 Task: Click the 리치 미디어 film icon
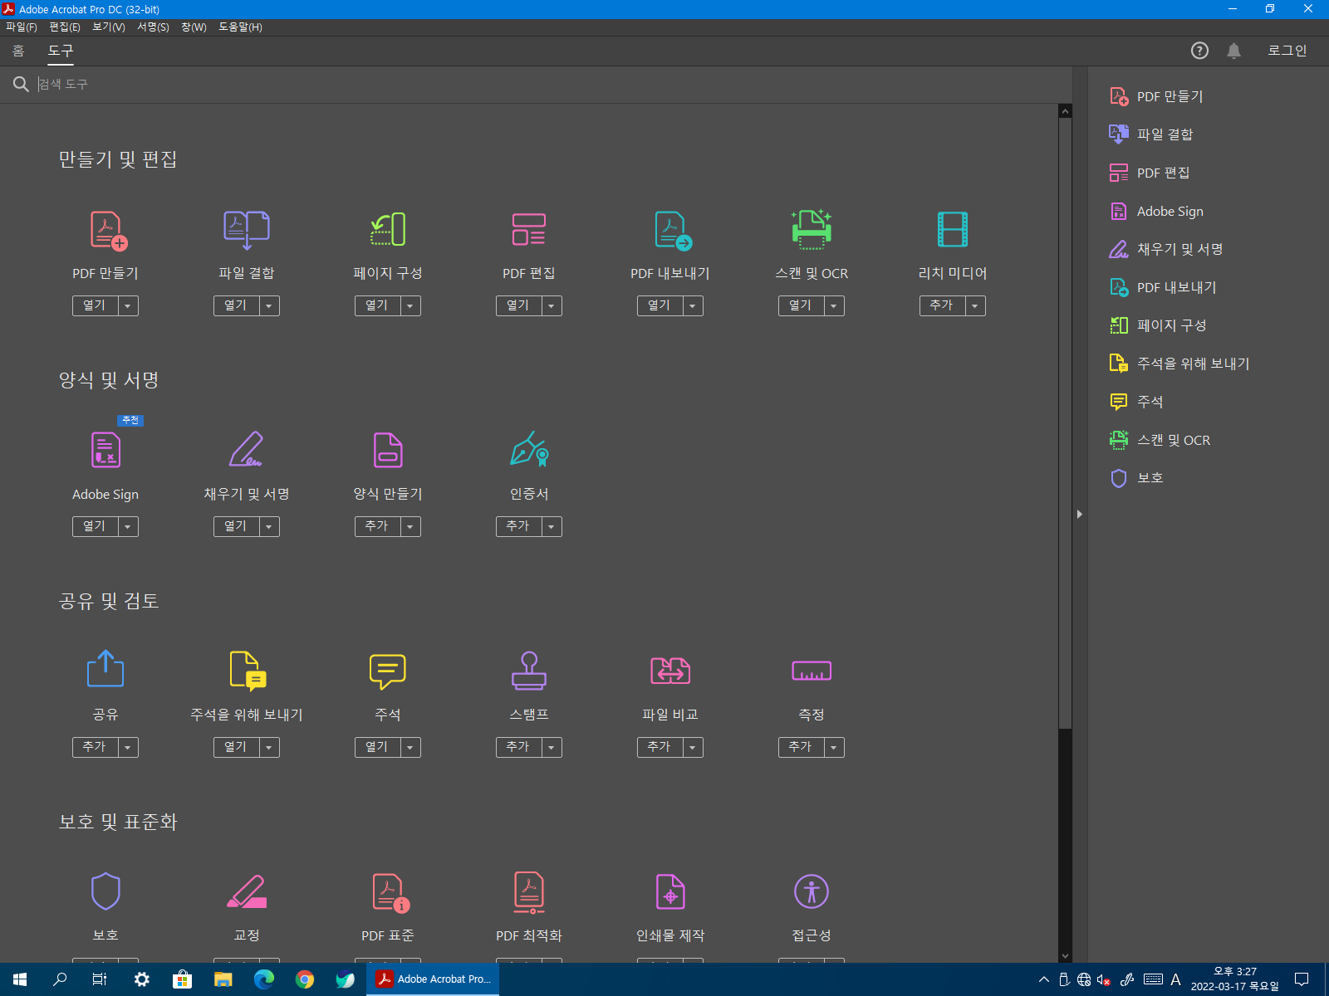pos(953,230)
